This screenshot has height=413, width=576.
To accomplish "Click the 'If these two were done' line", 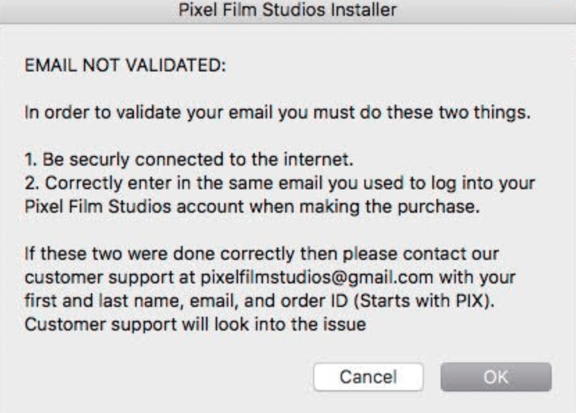I will [262, 254].
